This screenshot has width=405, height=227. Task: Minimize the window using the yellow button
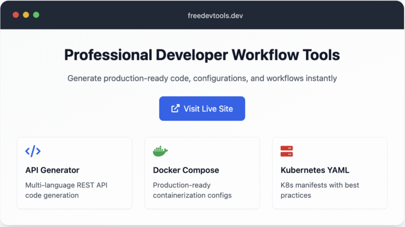26,15
